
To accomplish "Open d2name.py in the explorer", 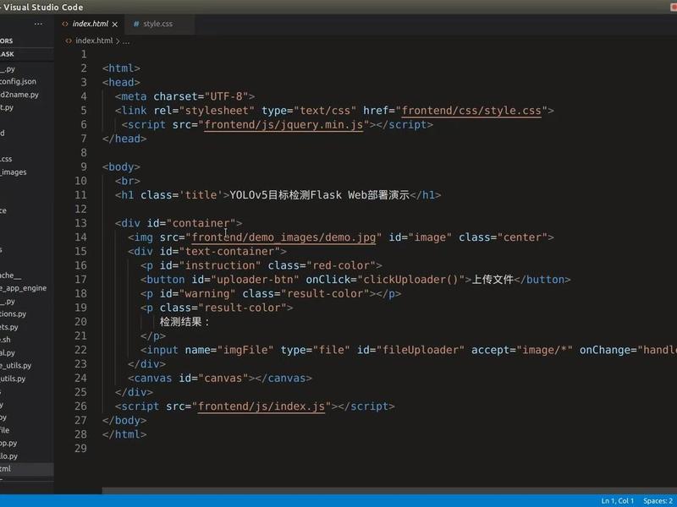I will pos(19,95).
